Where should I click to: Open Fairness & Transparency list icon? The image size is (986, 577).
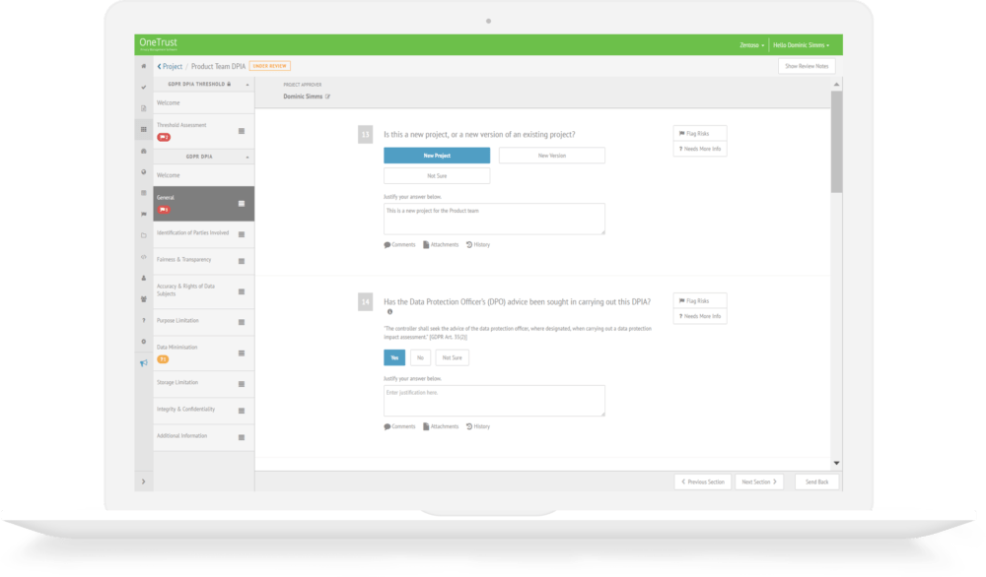pyautogui.click(x=242, y=261)
